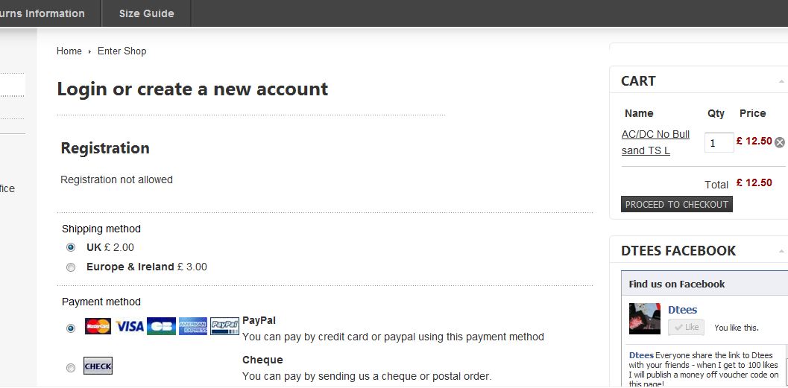The image size is (788, 388).
Task: Click the CHECK cheque payment icon
Action: click(x=98, y=366)
